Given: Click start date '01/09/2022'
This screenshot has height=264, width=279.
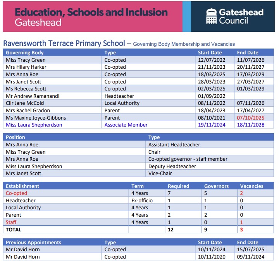Looking at the screenshot, I should tap(212, 96).
